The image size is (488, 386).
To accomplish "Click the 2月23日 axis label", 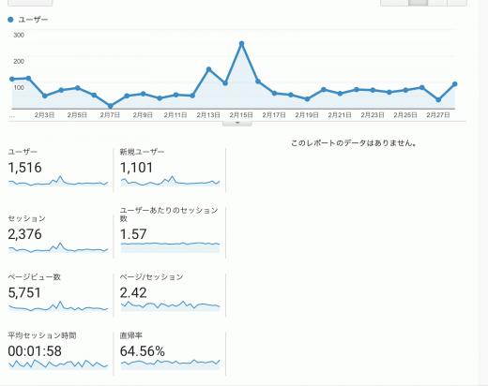I will [373, 115].
